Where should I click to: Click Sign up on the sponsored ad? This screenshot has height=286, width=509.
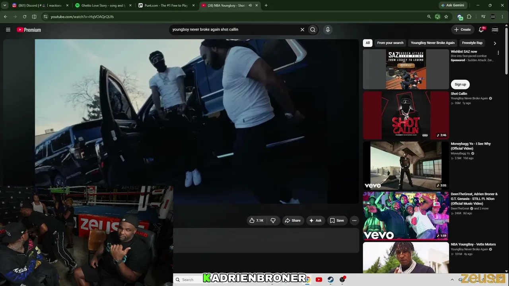(460, 84)
